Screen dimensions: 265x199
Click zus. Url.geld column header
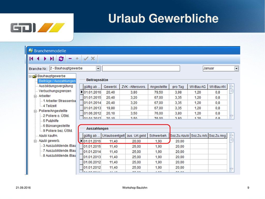pos(136,136)
